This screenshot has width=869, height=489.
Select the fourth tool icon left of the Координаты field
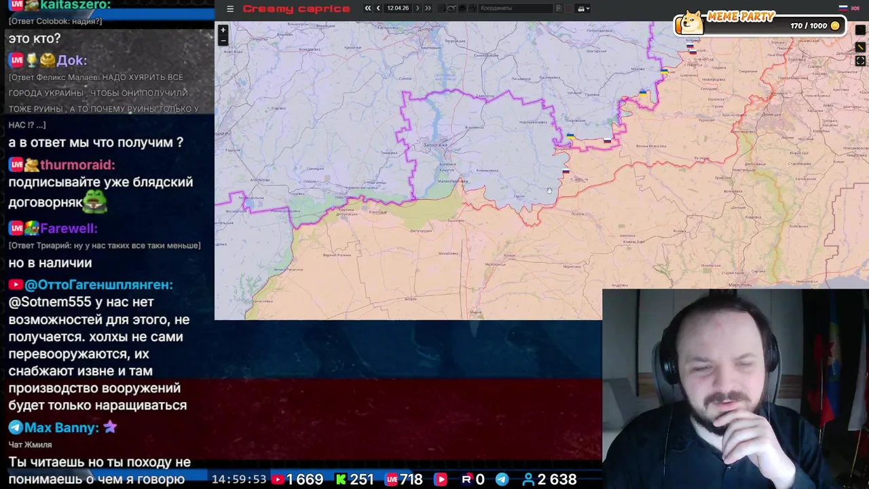pyautogui.click(x=473, y=8)
